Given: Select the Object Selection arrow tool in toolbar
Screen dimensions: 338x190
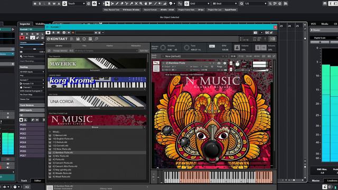Looking at the screenshot, I should (107, 4).
